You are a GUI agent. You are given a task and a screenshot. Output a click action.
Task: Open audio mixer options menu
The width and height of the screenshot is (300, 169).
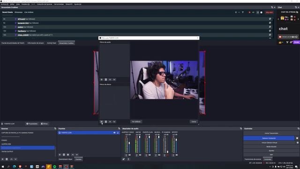(x=128, y=159)
